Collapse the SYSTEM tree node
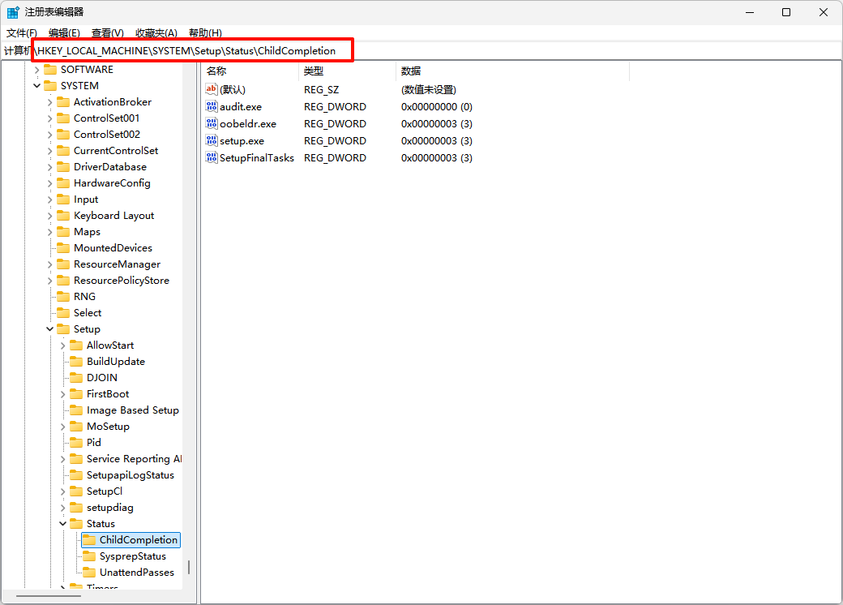This screenshot has height=605, width=843. pos(37,86)
